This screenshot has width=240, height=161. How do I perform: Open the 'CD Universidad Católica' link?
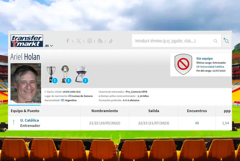click(210, 67)
